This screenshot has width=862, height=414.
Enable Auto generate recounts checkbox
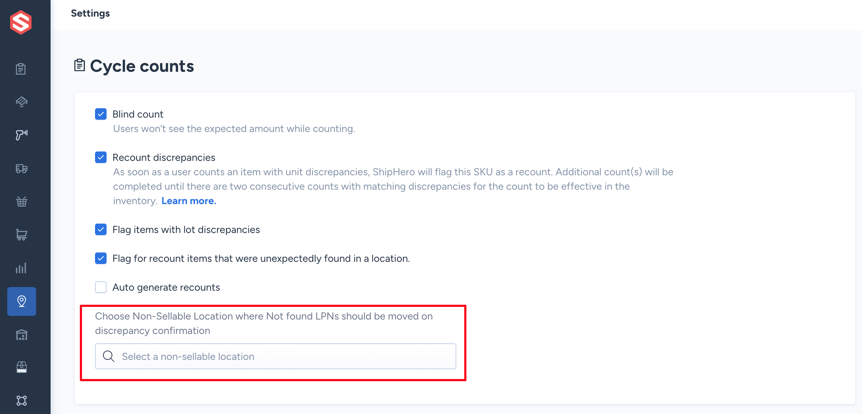pyautogui.click(x=101, y=287)
